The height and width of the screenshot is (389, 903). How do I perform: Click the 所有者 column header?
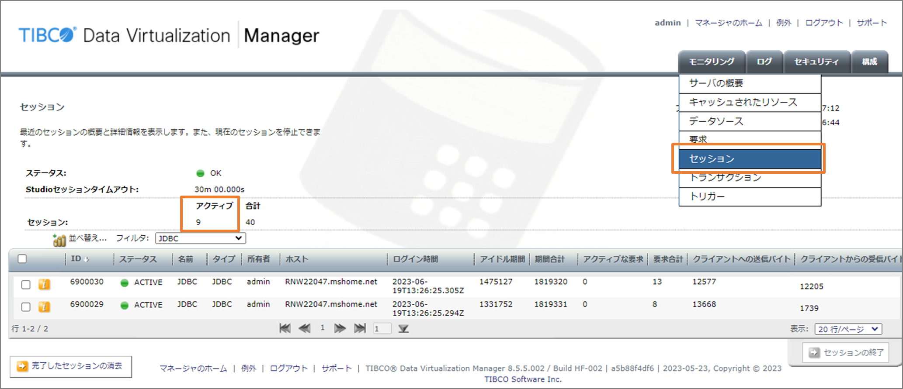[259, 259]
